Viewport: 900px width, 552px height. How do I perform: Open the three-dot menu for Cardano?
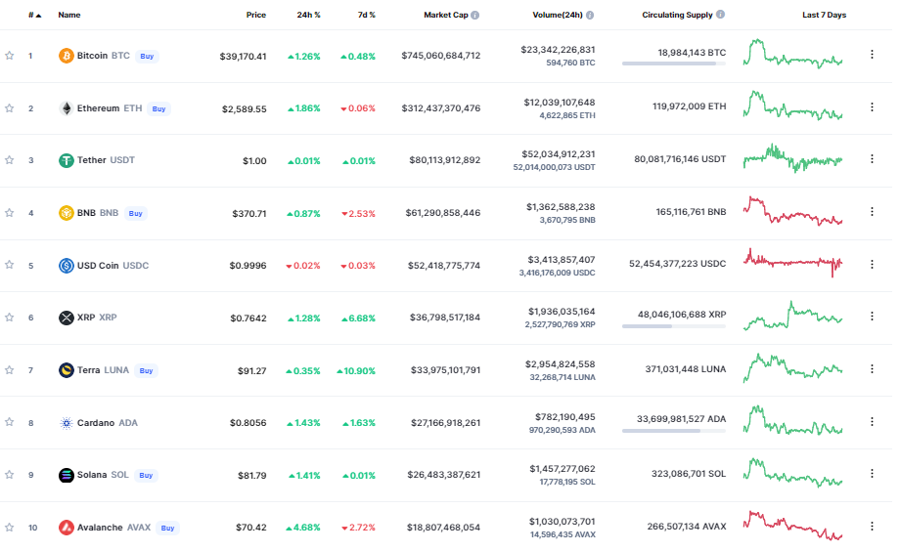coord(872,421)
